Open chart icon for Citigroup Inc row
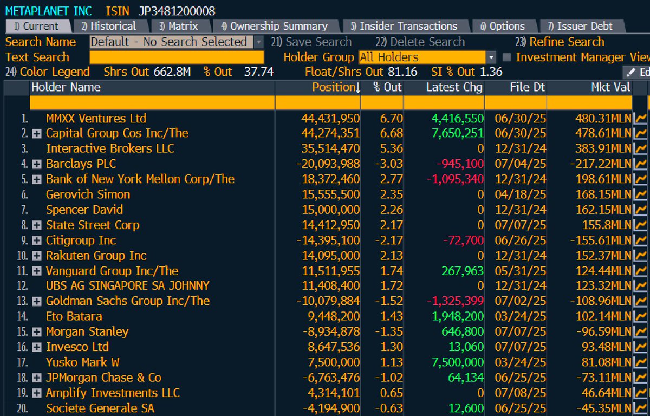The height and width of the screenshot is (416, 650). (x=640, y=240)
